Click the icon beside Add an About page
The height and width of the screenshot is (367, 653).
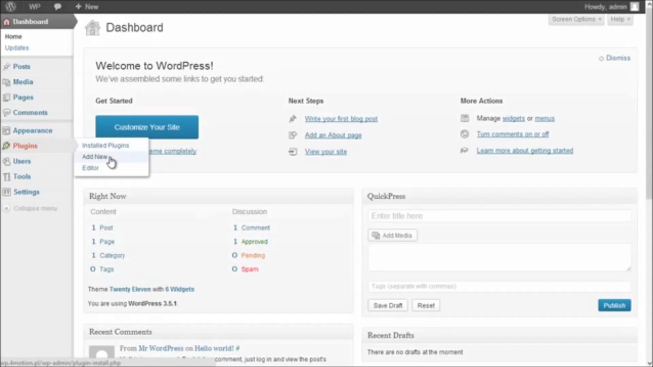point(292,135)
